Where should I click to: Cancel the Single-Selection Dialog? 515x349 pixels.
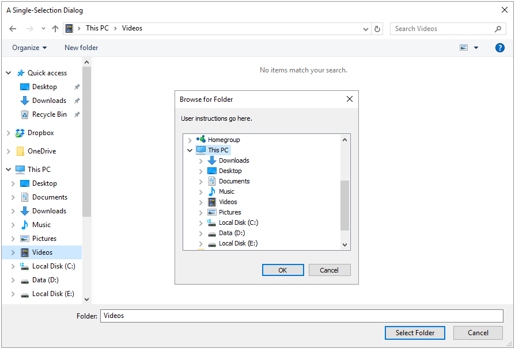click(x=478, y=333)
